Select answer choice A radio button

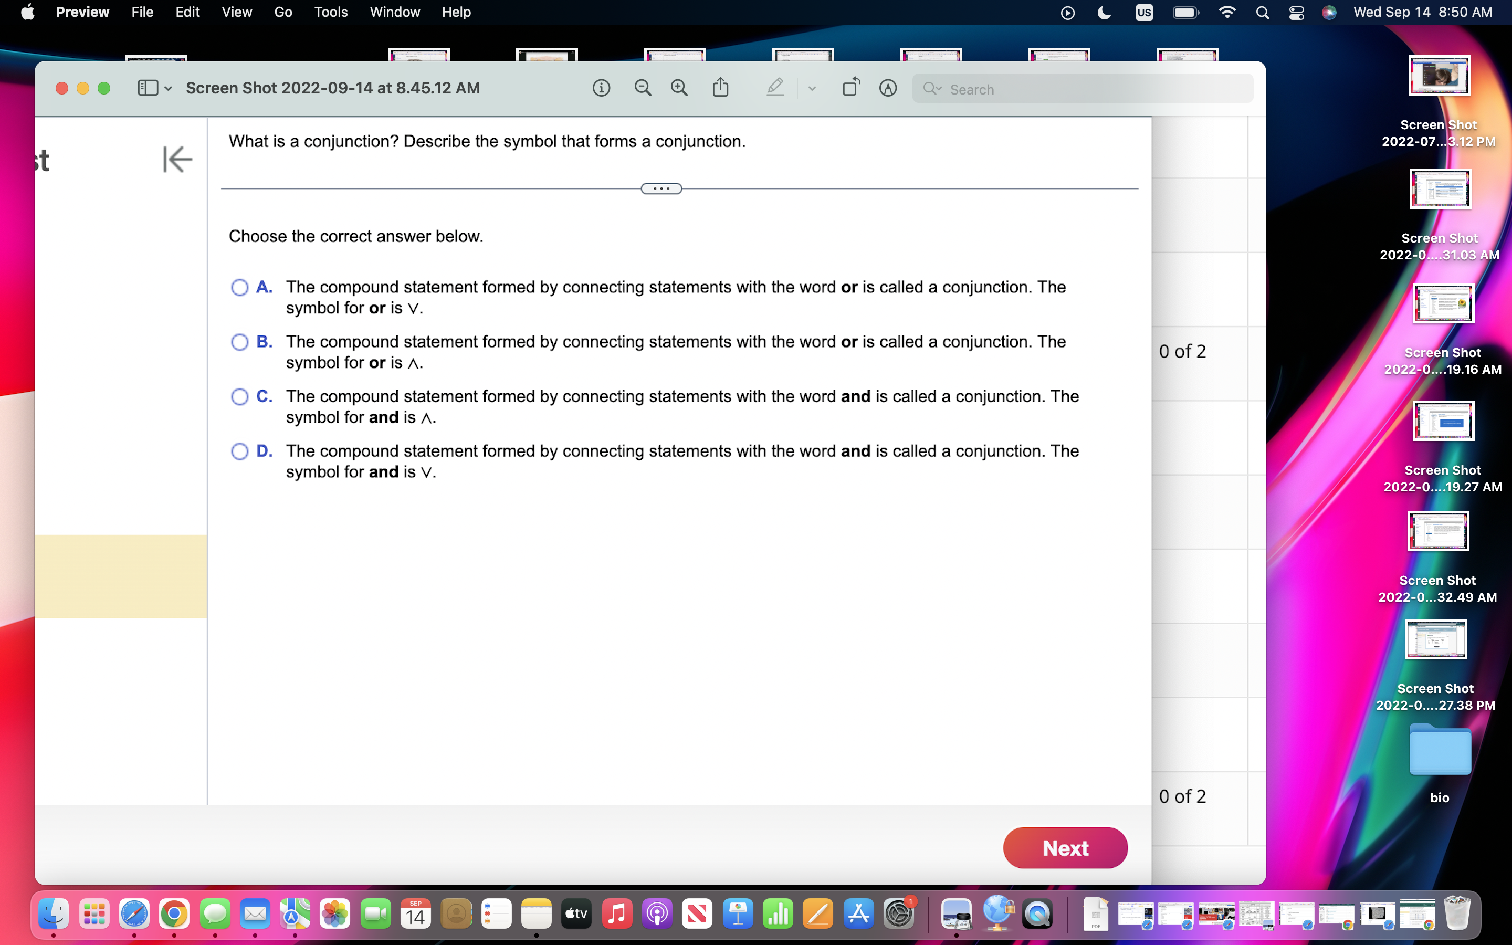239,287
